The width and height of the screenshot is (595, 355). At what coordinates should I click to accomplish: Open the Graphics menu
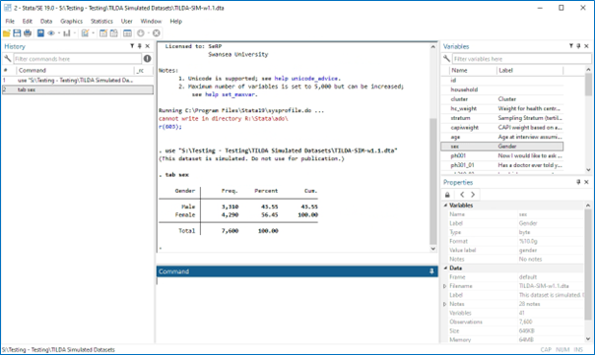click(x=71, y=22)
